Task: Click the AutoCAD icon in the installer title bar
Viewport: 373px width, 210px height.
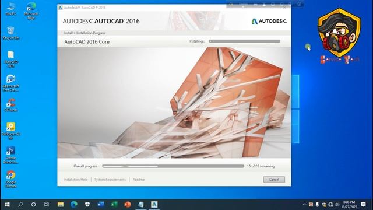Action: point(61,8)
